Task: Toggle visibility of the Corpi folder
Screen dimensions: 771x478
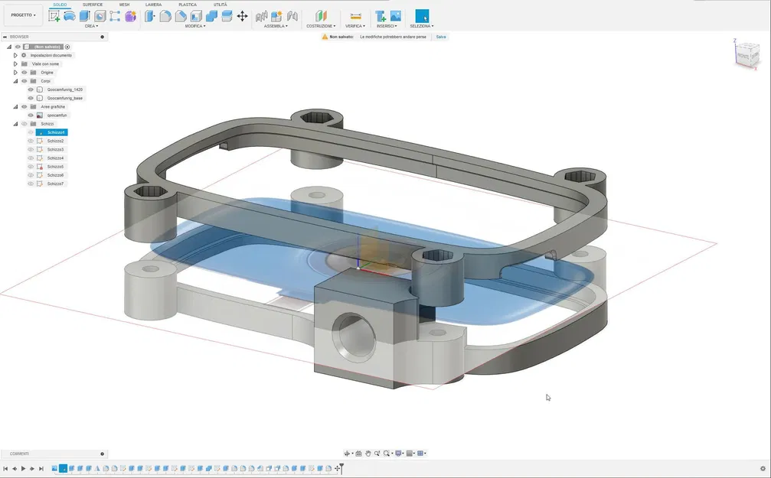Action: point(24,81)
